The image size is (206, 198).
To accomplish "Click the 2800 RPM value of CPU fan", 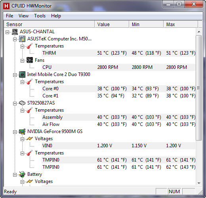I will pos(108,67).
